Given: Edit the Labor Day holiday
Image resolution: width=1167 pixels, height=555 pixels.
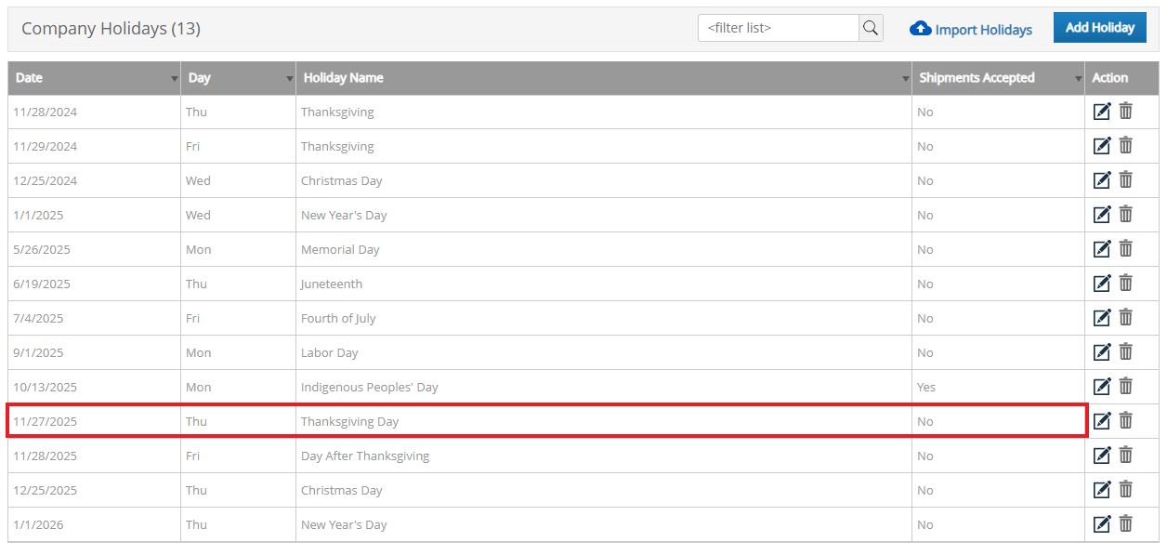Looking at the screenshot, I should [x=1102, y=352].
